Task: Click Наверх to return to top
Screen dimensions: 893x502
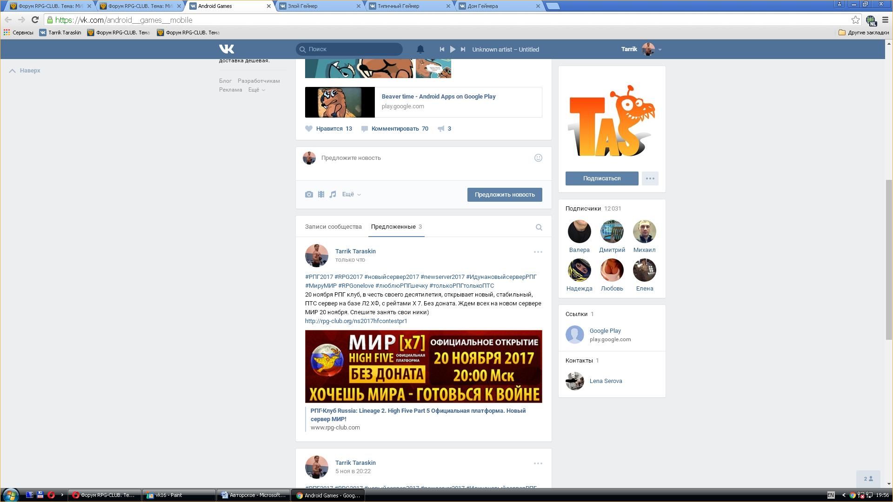Action: (25, 71)
